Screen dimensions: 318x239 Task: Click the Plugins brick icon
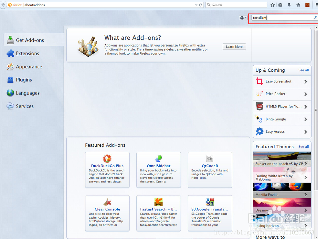pyautogui.click(x=10, y=80)
